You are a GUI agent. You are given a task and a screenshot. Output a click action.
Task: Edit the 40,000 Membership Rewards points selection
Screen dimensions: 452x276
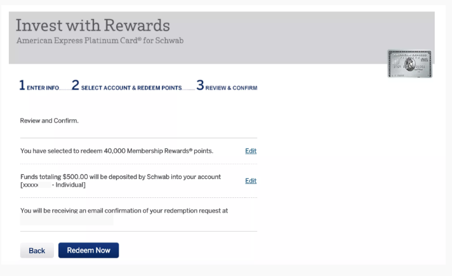pos(251,151)
